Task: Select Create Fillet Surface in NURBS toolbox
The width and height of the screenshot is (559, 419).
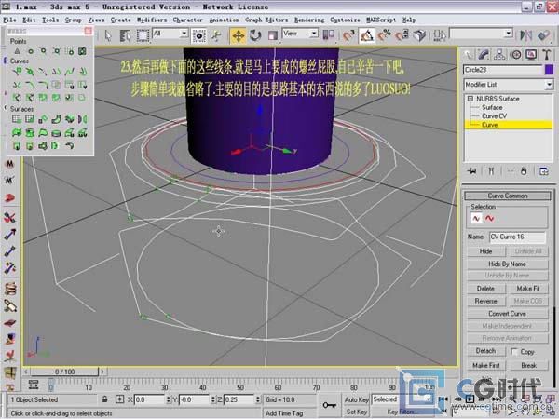Action: [70, 146]
